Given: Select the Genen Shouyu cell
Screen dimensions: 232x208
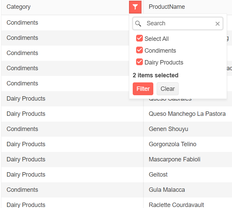Looking at the screenshot, I should pos(169,129).
